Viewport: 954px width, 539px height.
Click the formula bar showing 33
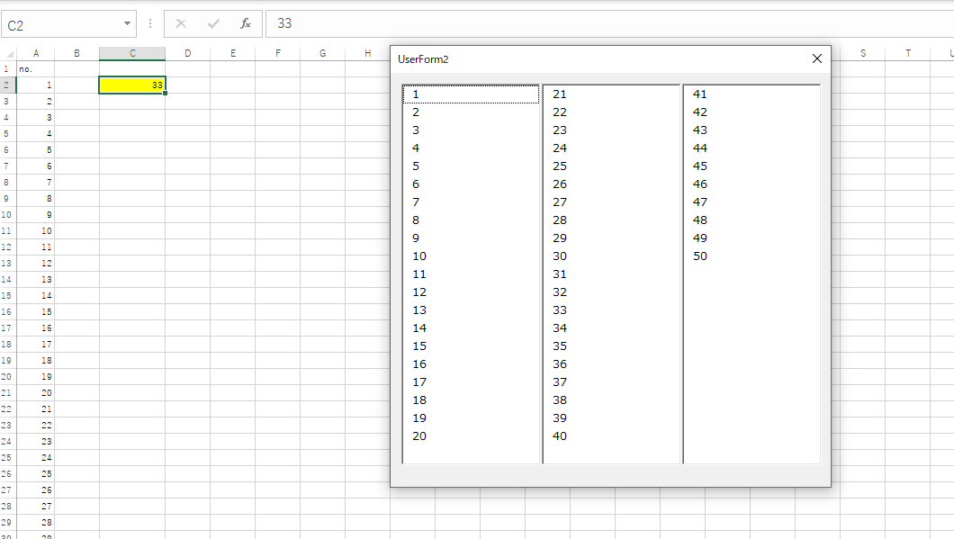coord(609,23)
